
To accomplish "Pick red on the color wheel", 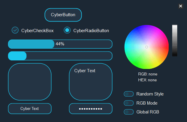I will click(167, 47).
